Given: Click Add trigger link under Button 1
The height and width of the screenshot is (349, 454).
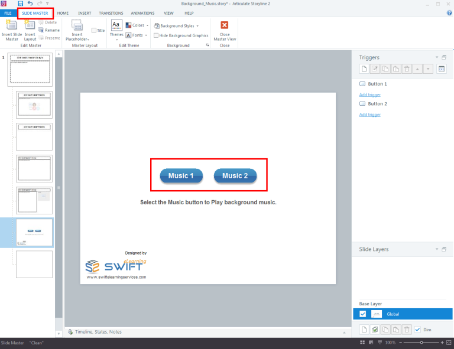Looking at the screenshot, I should [369, 94].
